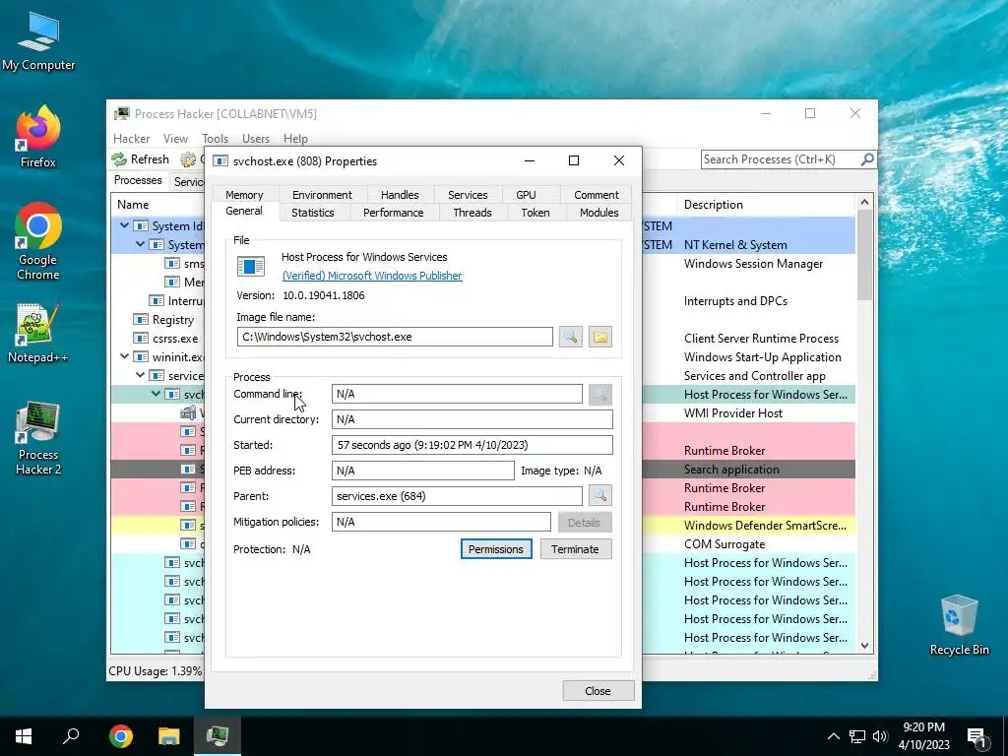This screenshot has height=756, width=1008.
Task: Collapse the wininit.exe tree node
Action: coord(124,356)
